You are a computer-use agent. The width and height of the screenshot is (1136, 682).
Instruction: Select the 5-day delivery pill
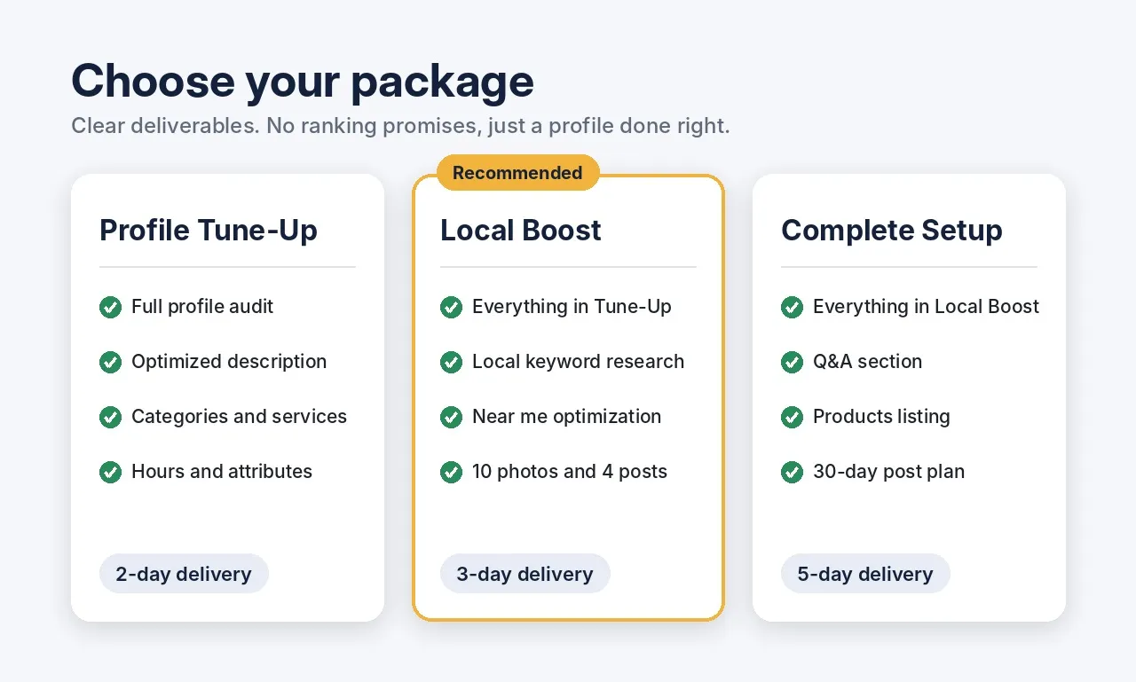coord(865,574)
